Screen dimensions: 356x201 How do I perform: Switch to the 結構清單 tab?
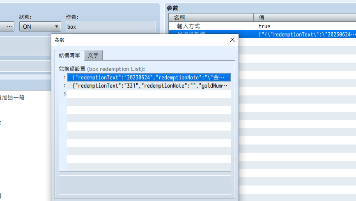coord(69,55)
